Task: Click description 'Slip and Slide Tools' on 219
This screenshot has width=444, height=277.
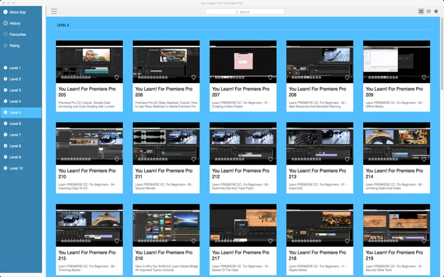Action: pyautogui.click(x=379, y=270)
